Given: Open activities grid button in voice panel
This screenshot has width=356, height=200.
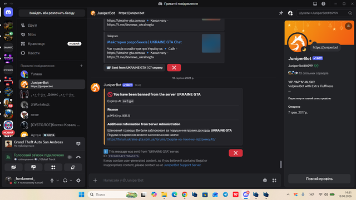Looking at the screenshot, I should (x=53, y=167).
